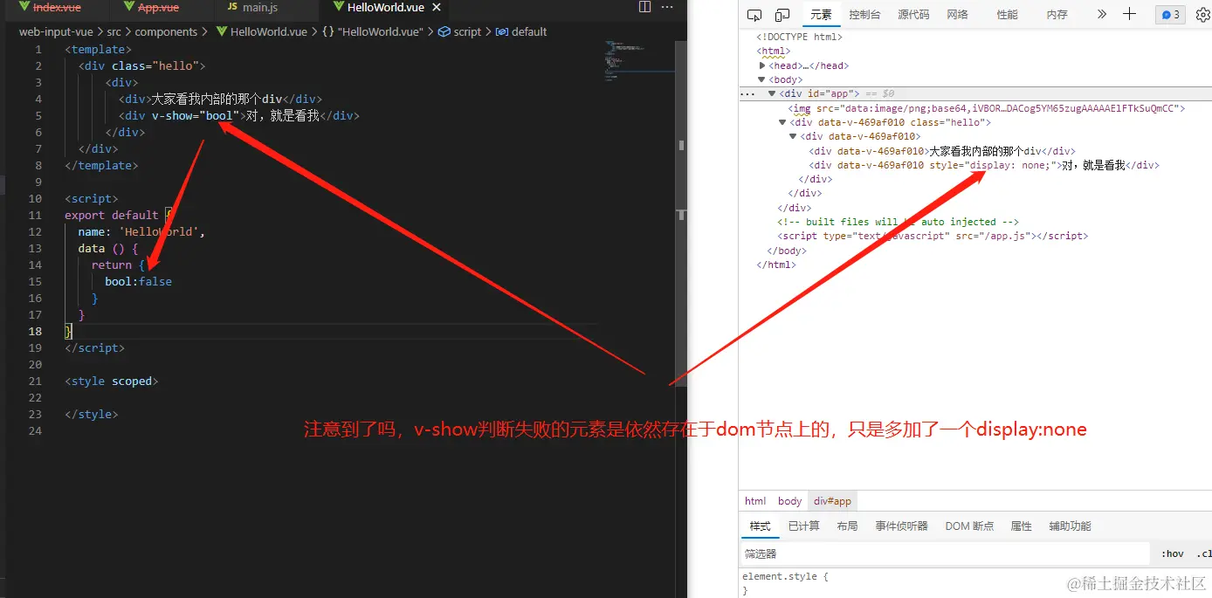Open the 控制台 DevTools tab

(864, 14)
